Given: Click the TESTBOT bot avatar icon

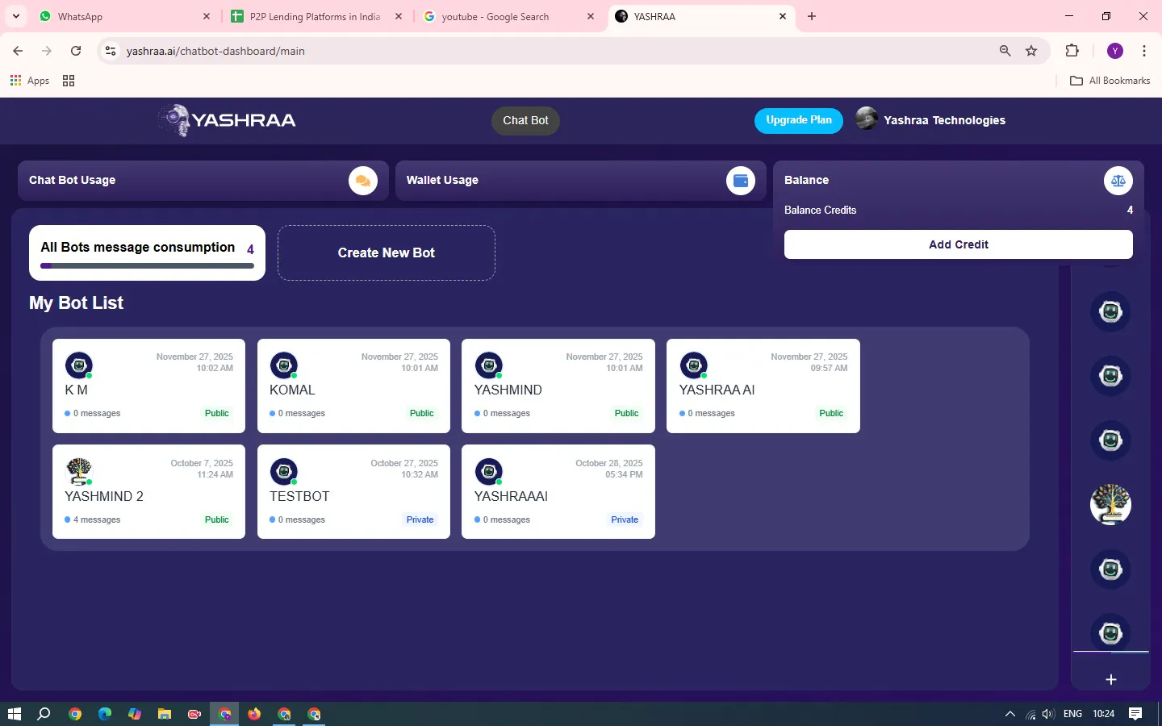Looking at the screenshot, I should 284,472.
